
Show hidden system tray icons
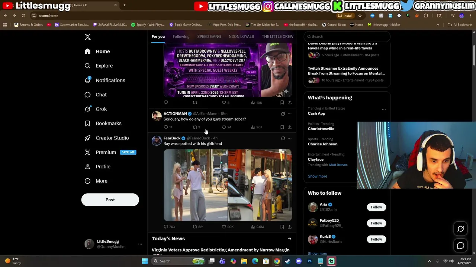coord(430,261)
